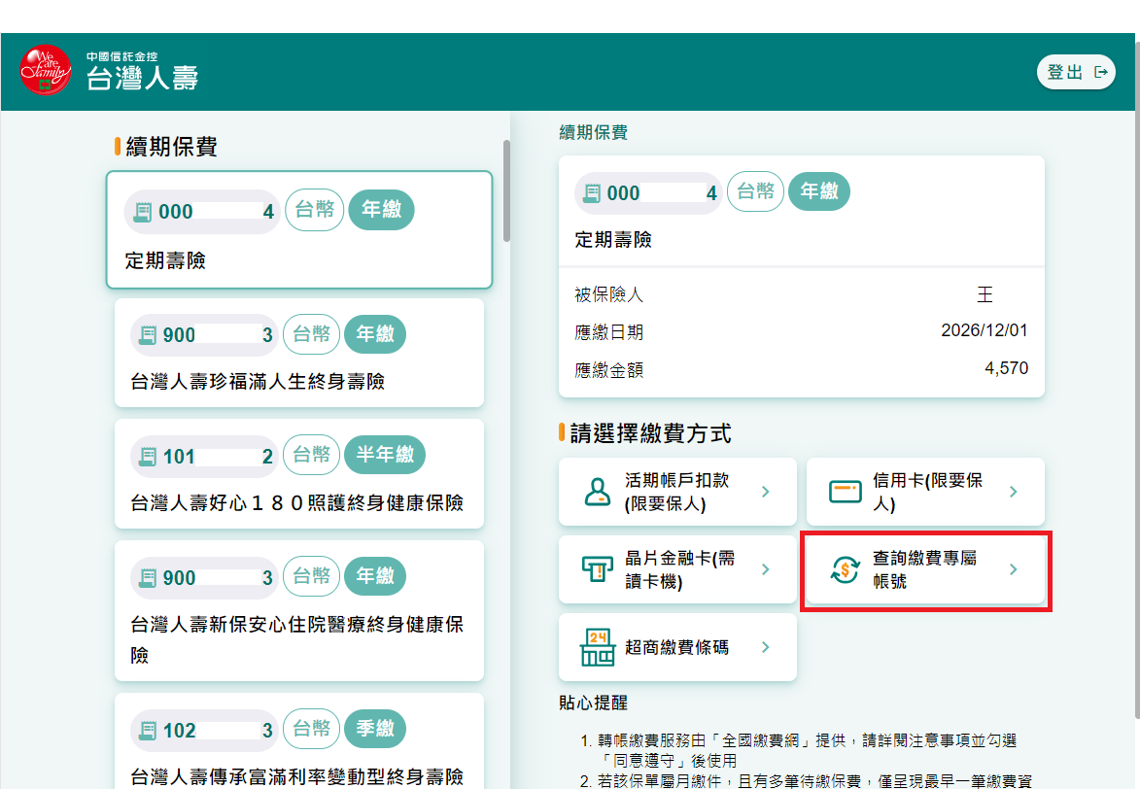This screenshot has height=789, width=1140.
Task: Click 年繳 tag in detail panel
Action: (x=819, y=191)
